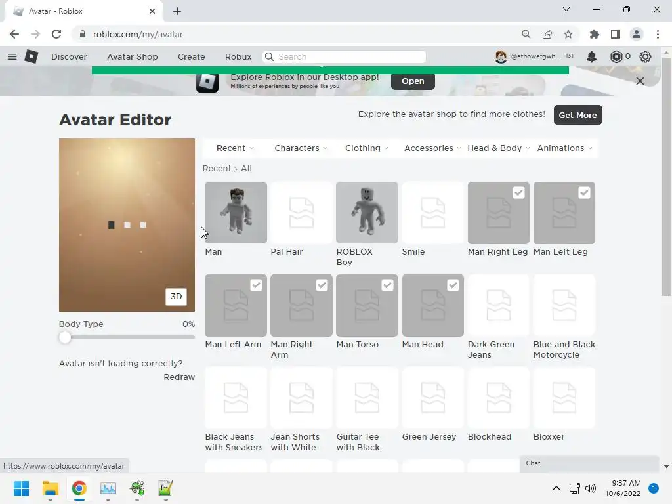Viewport: 672px width, 504px height.
Task: Open File Explorer from the taskbar
Action: click(50, 488)
